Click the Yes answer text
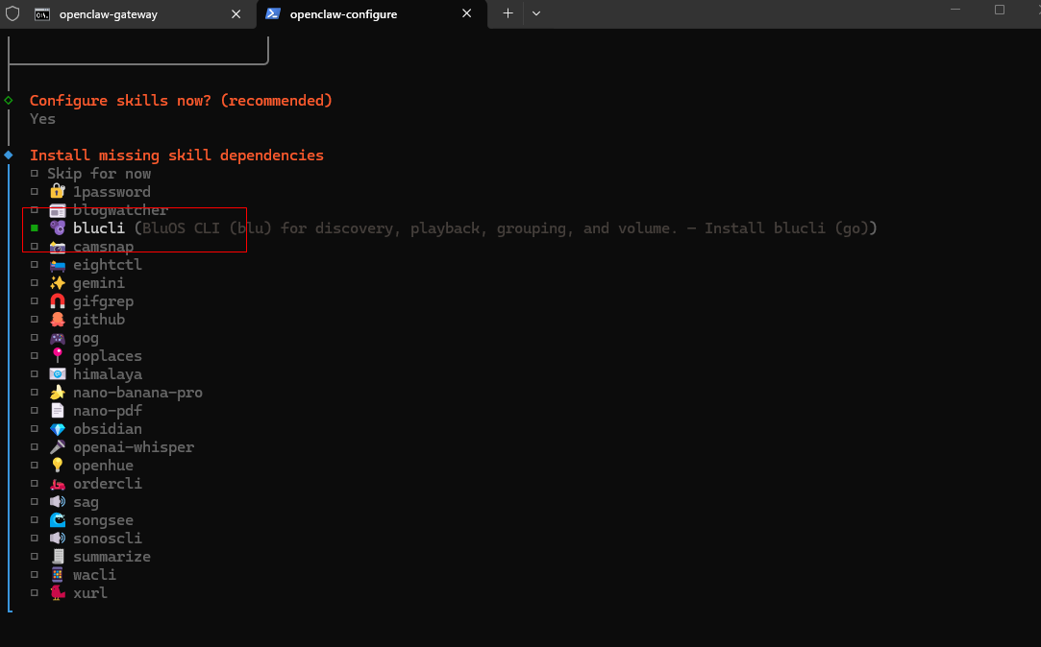1041x647 pixels. click(x=42, y=119)
